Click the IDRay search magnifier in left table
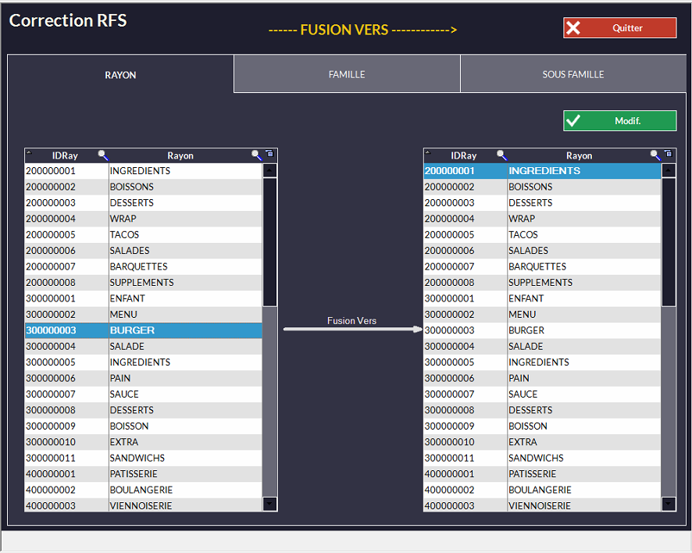This screenshot has width=692, height=553. 102,155
